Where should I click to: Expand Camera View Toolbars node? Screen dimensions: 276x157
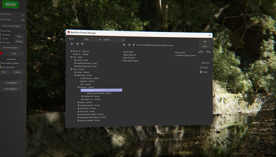[79, 114]
